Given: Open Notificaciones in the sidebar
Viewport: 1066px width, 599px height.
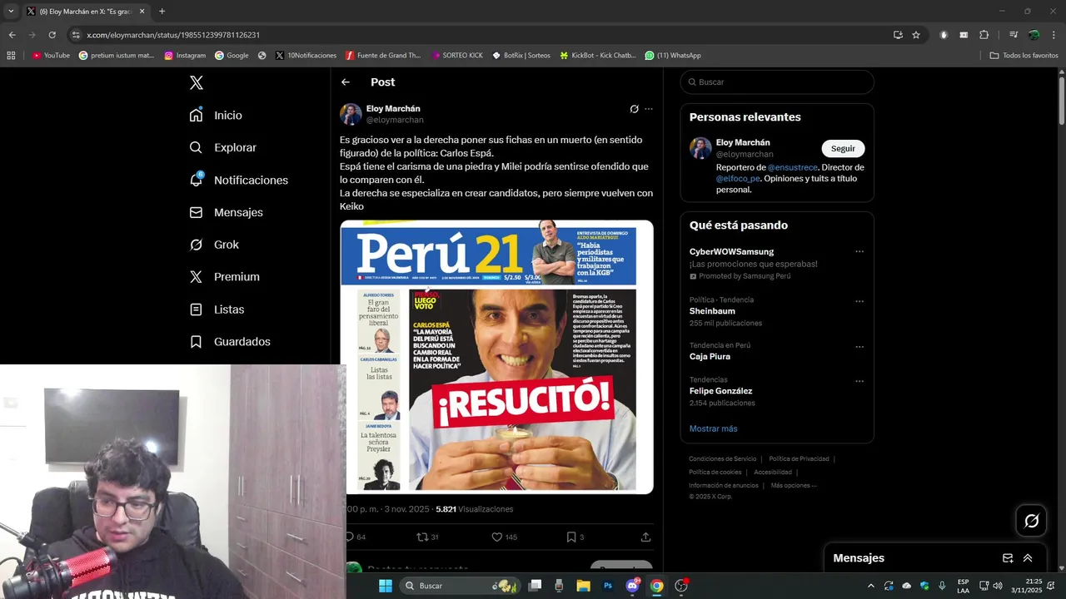Looking at the screenshot, I should [238, 180].
